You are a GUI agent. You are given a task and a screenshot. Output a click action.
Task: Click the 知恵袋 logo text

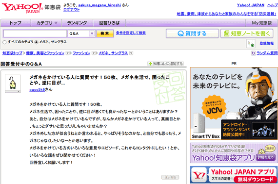[x=53, y=7]
